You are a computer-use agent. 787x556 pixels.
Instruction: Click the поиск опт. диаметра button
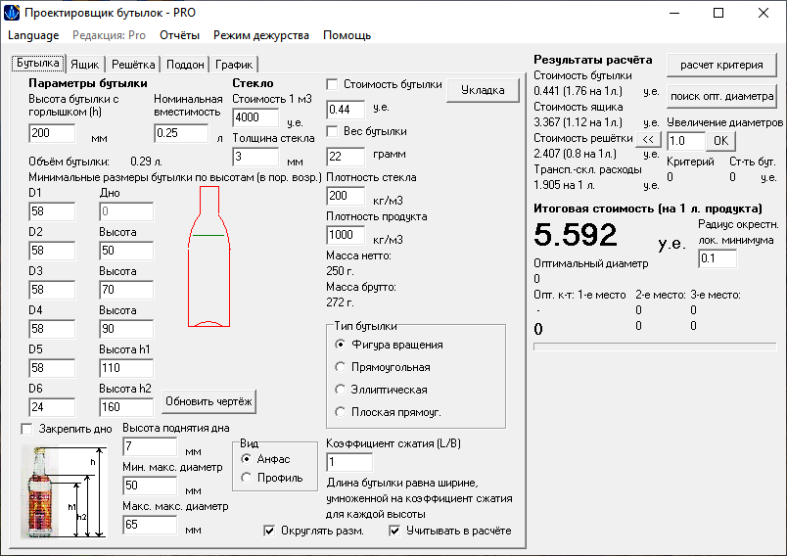721,96
